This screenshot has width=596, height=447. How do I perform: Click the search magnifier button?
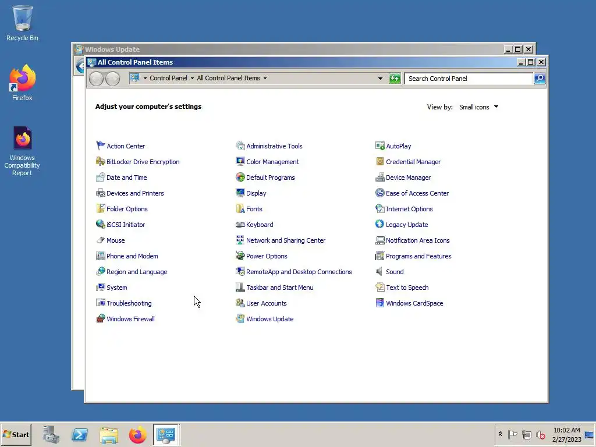tap(540, 79)
